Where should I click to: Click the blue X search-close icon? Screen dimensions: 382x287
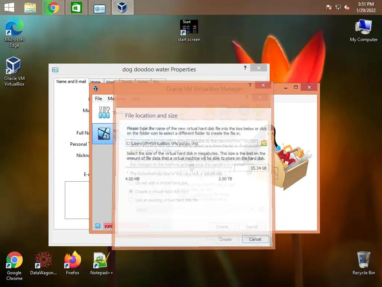coord(98,226)
